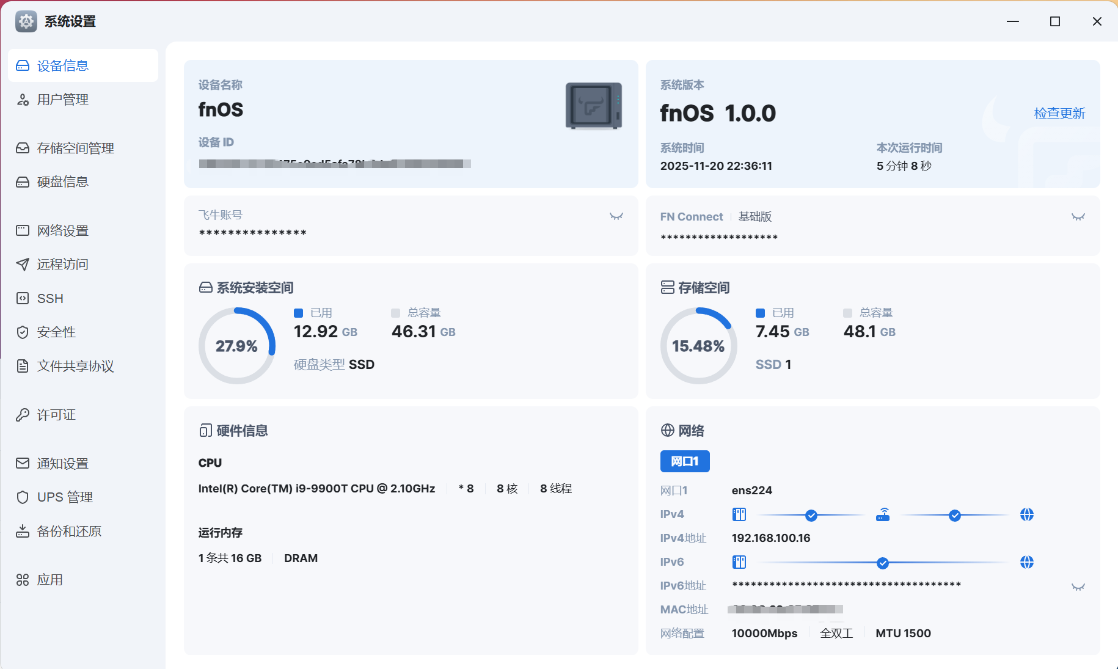Viewport: 1118px width, 669px height.
Task: Click the 15.48% storage usage ring
Action: [698, 346]
